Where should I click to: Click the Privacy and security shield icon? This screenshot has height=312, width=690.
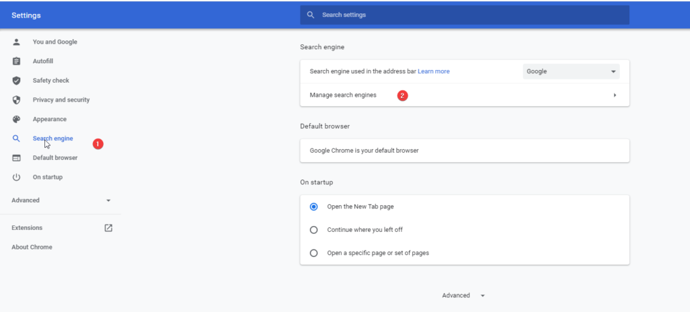click(x=16, y=100)
